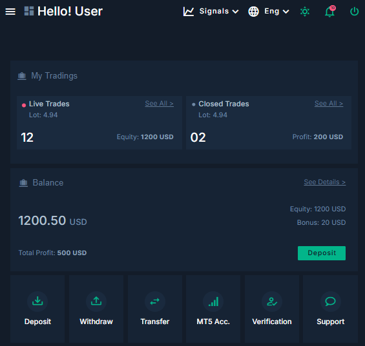365x346 pixels.
Task: Open the Verification user-check icon
Action: [x=272, y=302]
